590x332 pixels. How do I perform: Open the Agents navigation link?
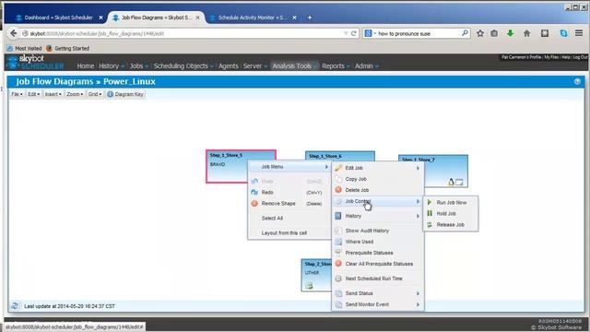point(228,65)
